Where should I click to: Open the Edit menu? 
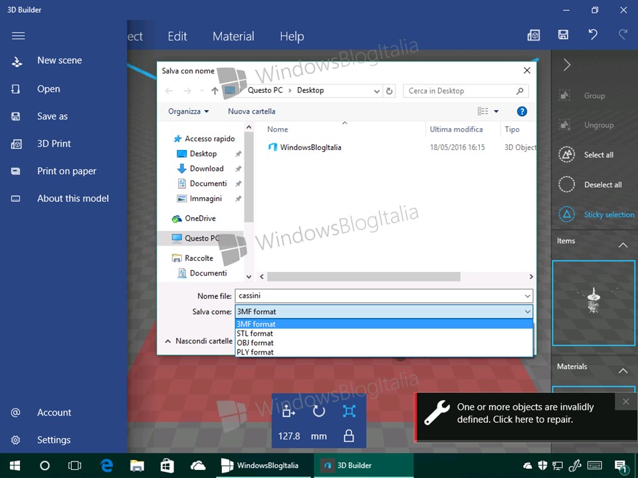coord(177,36)
